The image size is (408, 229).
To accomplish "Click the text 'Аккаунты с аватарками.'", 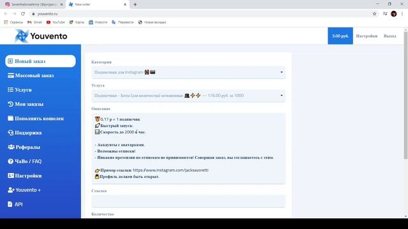I will click(121, 145).
